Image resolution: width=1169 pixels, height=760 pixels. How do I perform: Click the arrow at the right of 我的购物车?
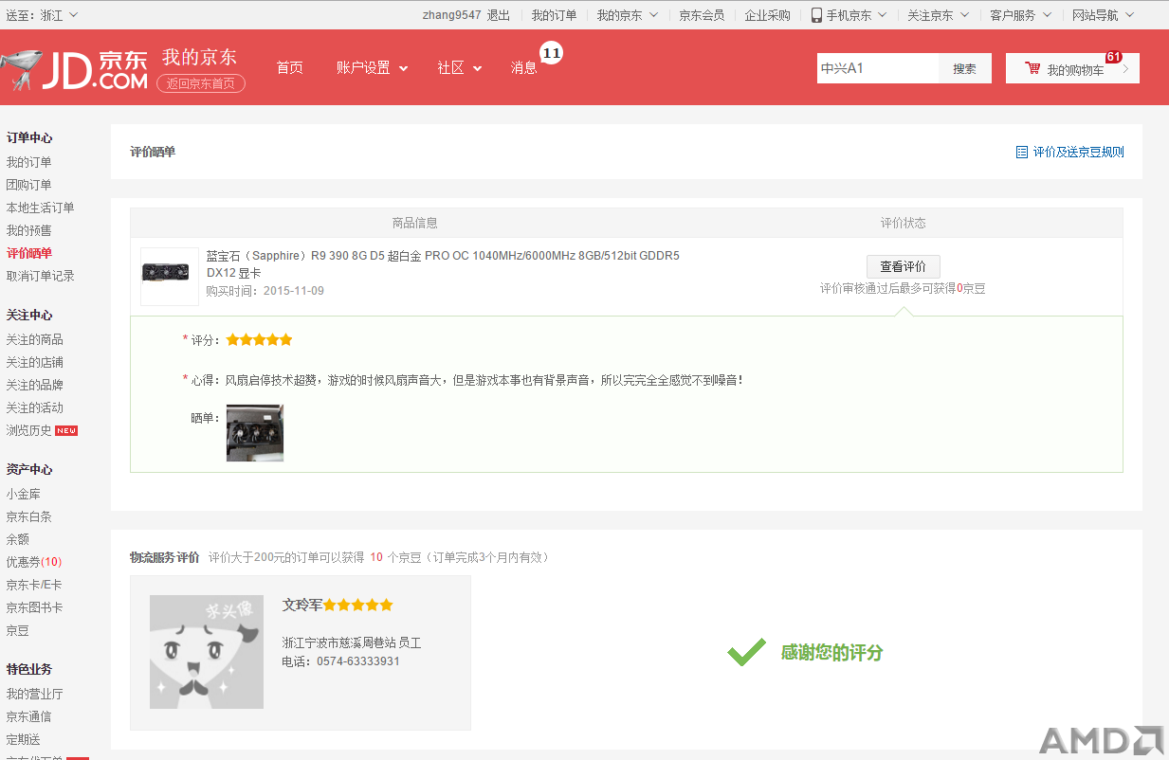(x=1126, y=68)
